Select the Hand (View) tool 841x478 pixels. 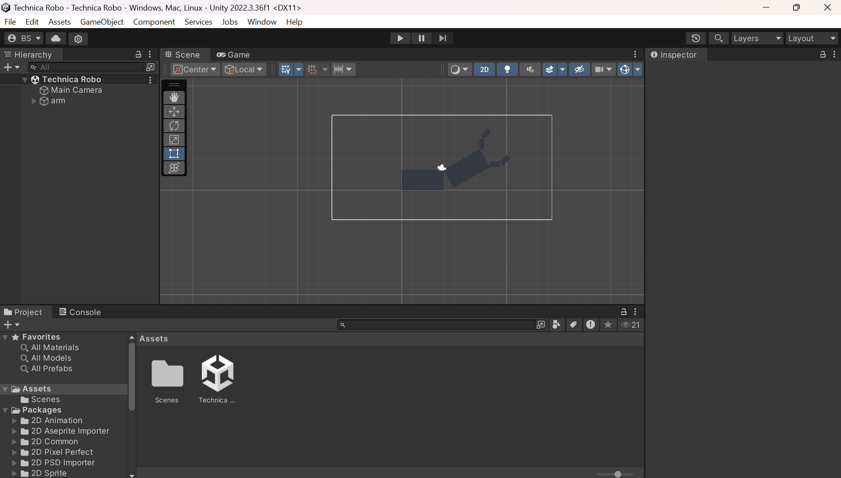point(174,98)
